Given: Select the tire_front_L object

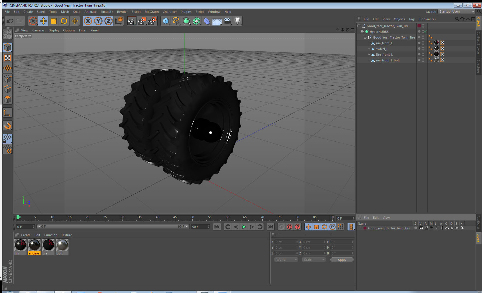Looking at the screenshot, I should point(384,55).
